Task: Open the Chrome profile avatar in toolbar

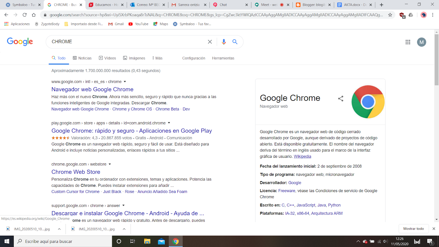Action: coord(424,15)
